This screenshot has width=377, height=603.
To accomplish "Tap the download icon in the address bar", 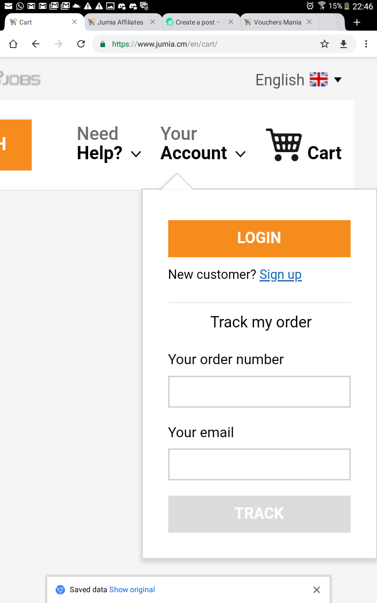I will coord(344,44).
